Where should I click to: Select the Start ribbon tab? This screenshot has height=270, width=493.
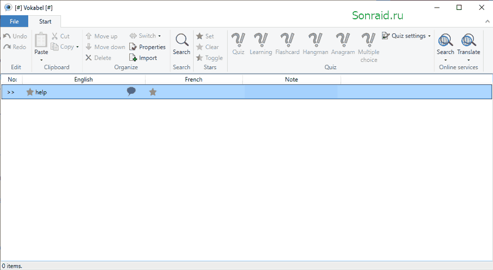[45, 21]
